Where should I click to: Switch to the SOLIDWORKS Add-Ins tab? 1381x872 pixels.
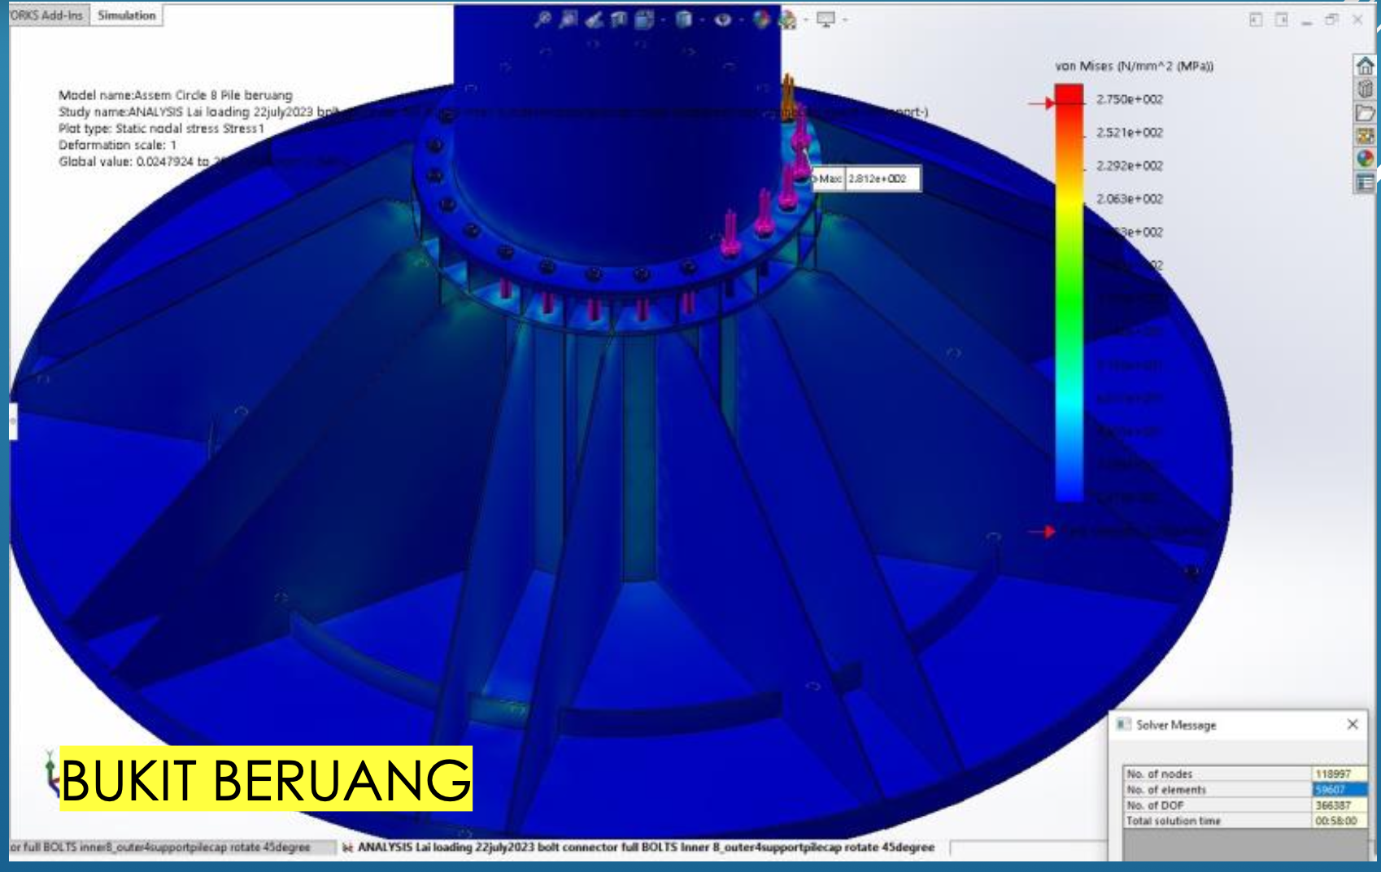(x=46, y=15)
